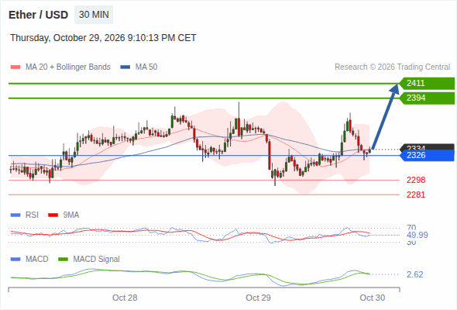Image resolution: width=457 pixels, height=310 pixels.
Task: Click the red 2298 support label
Action: tap(416, 181)
